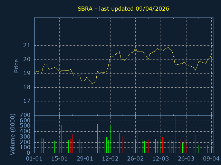Click the 'Price' axis label
The image size is (221, 165).
16,66
